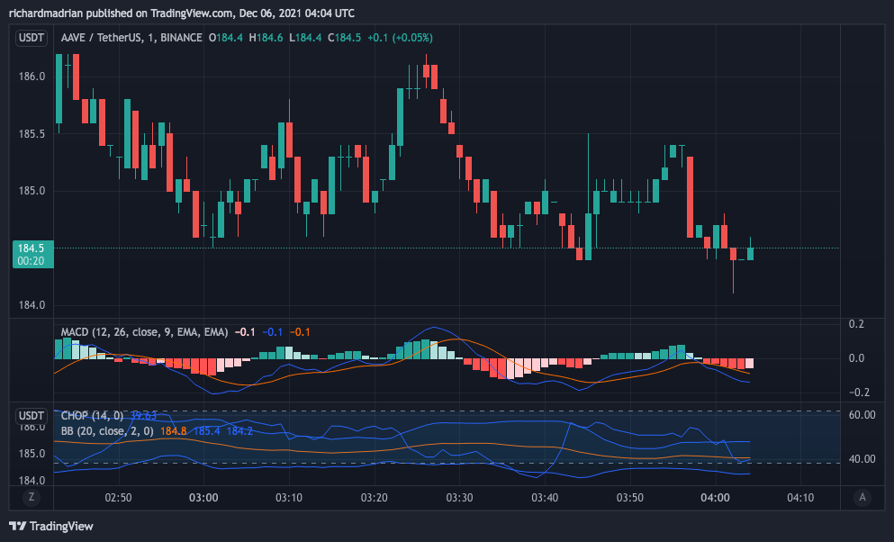Click the change value +0.1 (+0.05%)

(x=400, y=38)
